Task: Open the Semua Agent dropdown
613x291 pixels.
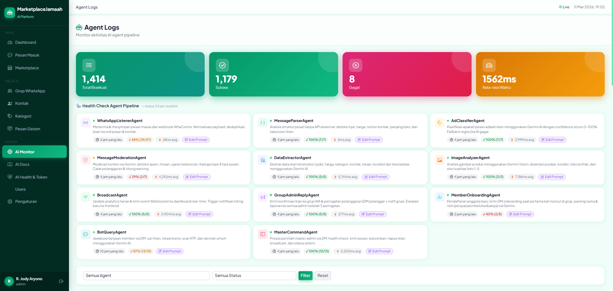Action: point(146,276)
